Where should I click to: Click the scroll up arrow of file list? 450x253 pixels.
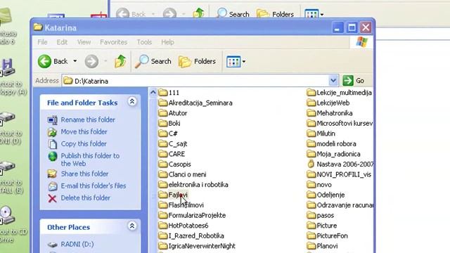[153, 92]
